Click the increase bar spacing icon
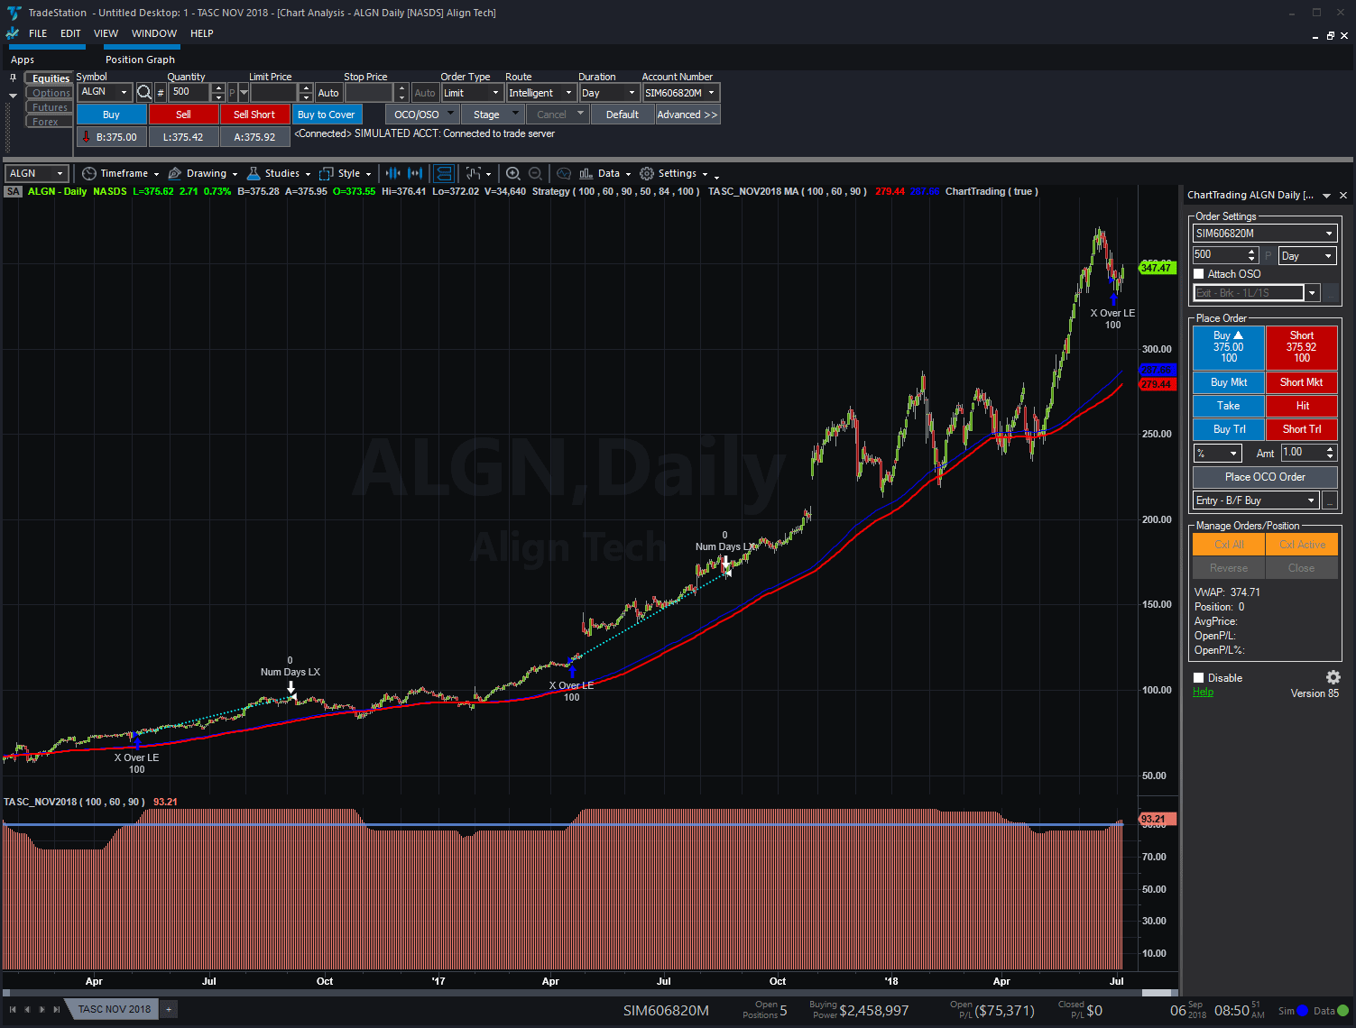 pyautogui.click(x=415, y=173)
